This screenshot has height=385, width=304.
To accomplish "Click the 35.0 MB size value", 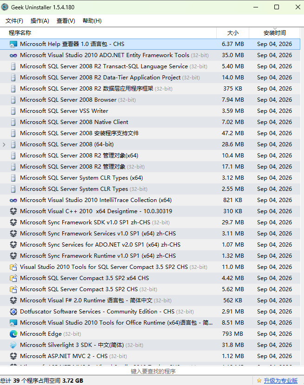I will tap(233, 55).
